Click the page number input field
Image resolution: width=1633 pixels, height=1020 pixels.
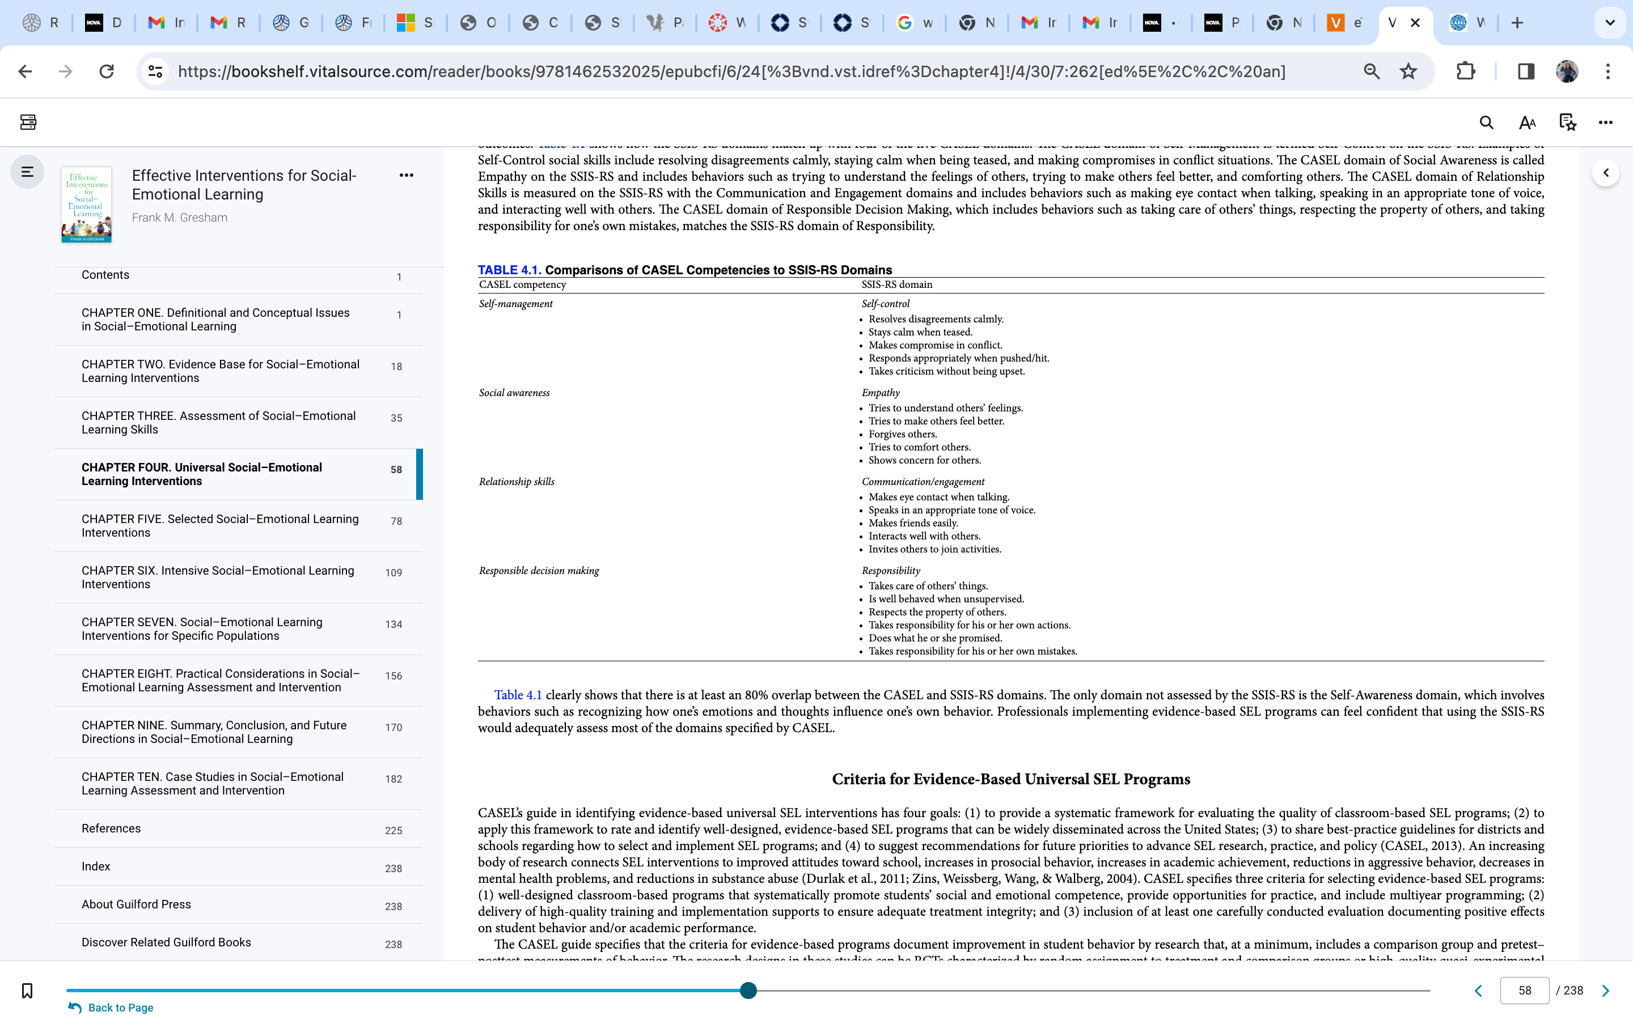click(1524, 991)
